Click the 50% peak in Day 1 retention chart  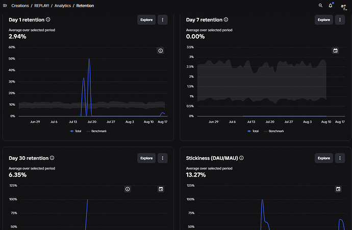pyautogui.click(x=89, y=59)
